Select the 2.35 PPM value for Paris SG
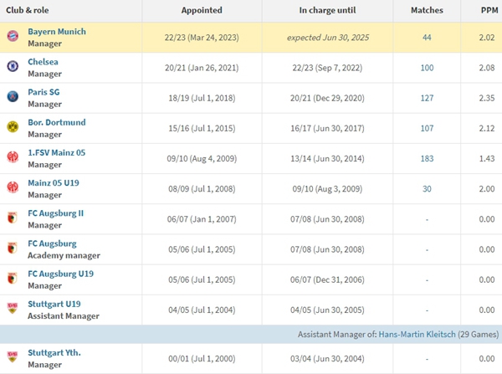 click(x=487, y=98)
